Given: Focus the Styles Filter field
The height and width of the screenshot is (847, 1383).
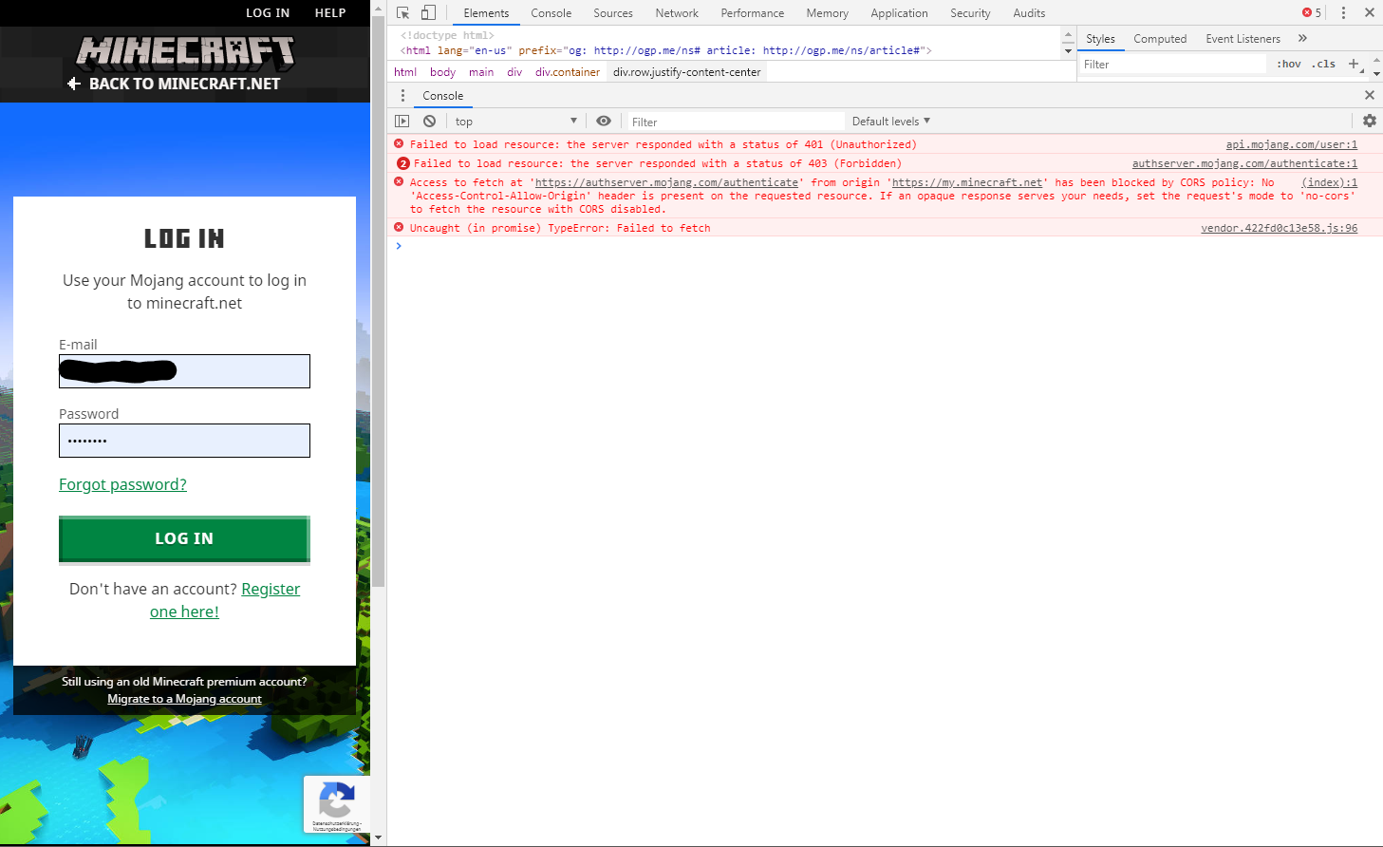Looking at the screenshot, I should 1173,64.
